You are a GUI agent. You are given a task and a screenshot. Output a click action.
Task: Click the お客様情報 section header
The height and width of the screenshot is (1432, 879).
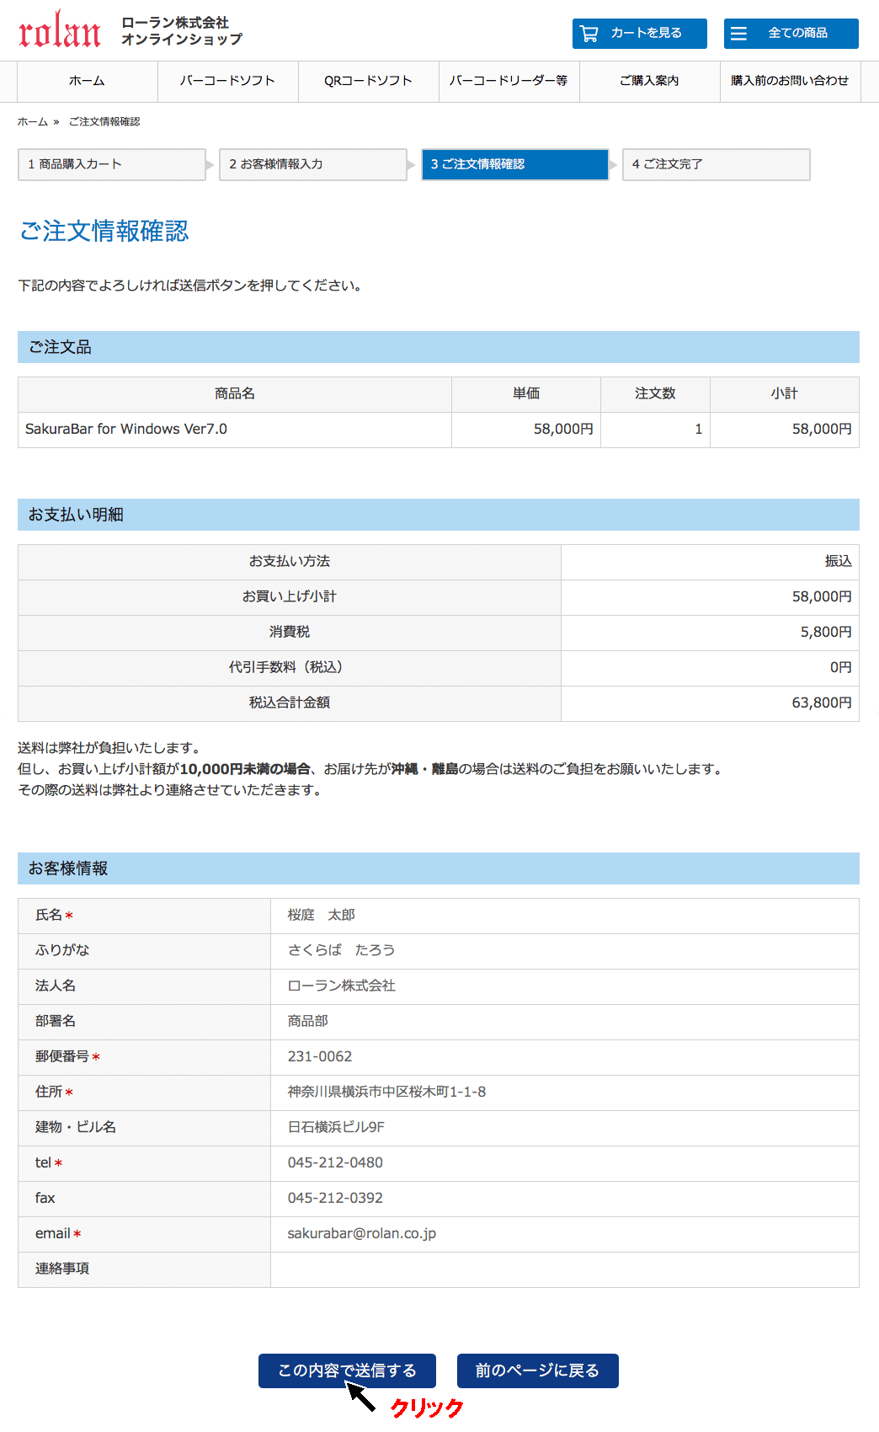click(x=439, y=868)
